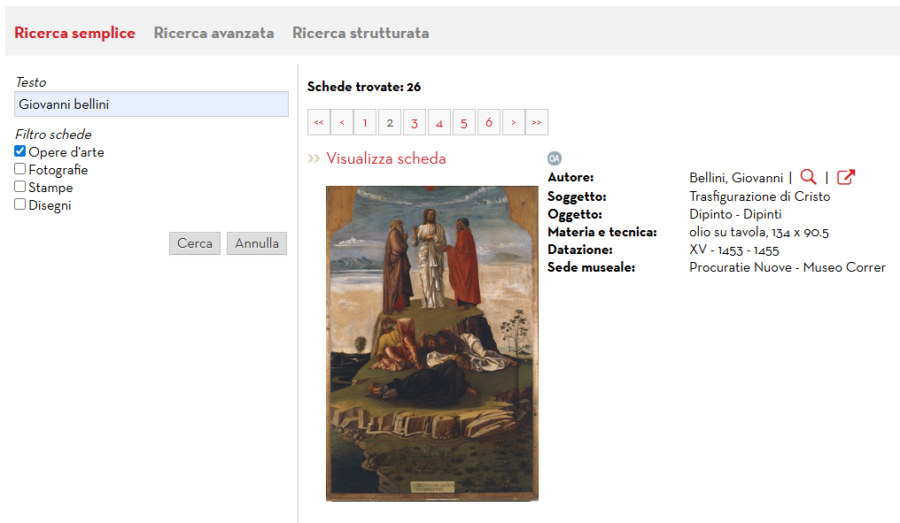Click the magnifier icon beside Bellini, Giovanni
The height and width of the screenshot is (523, 900).
click(x=808, y=177)
